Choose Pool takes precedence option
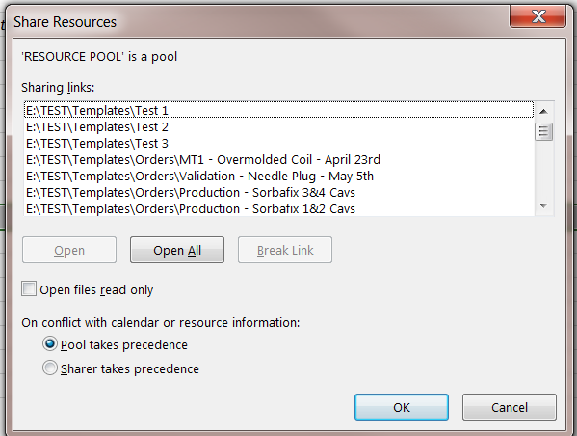The width and height of the screenshot is (577, 436). pos(50,343)
